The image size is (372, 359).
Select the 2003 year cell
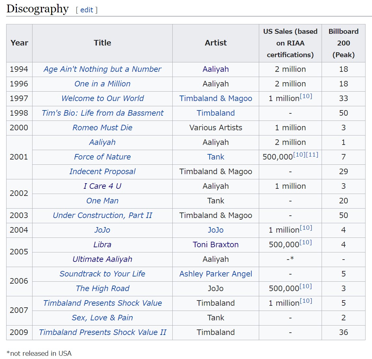[19, 216]
